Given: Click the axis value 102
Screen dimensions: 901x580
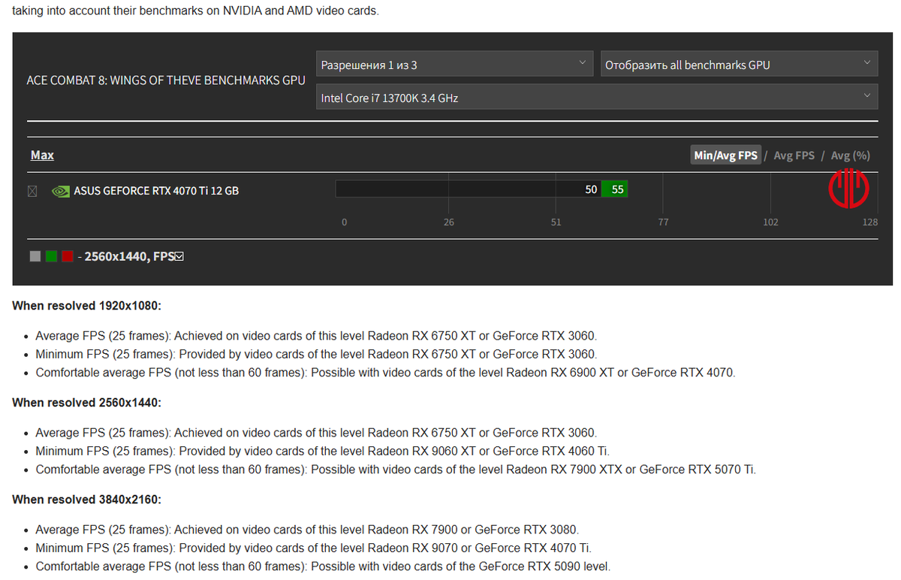Looking at the screenshot, I should [770, 222].
